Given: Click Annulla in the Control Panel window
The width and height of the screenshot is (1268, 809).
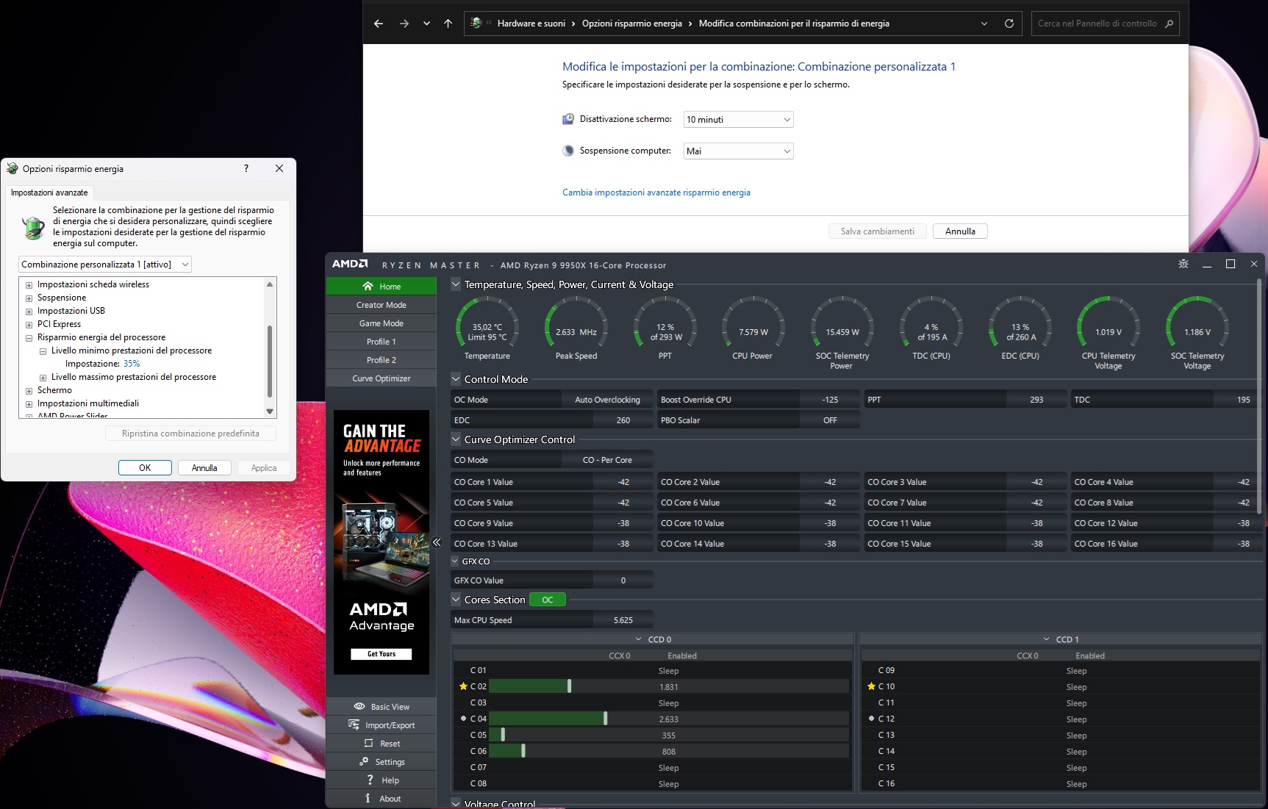Looking at the screenshot, I should pos(960,231).
